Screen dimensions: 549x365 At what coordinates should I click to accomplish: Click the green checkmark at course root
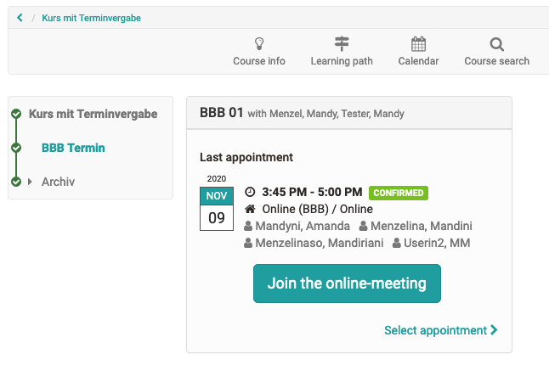point(15,114)
